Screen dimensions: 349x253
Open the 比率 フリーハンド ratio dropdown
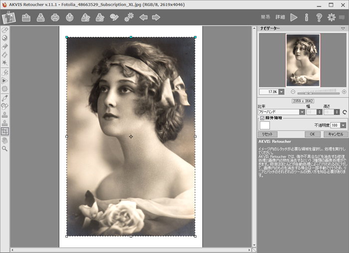click(302, 112)
